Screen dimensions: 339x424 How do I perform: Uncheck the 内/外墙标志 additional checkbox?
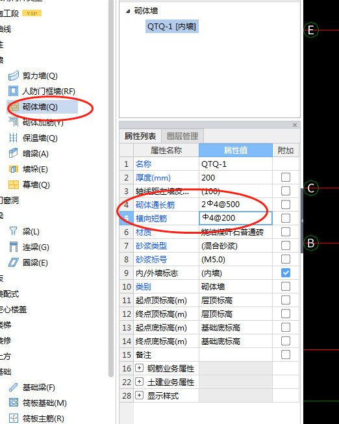click(x=286, y=273)
